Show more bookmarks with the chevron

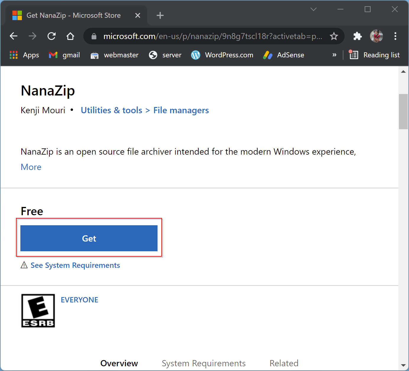pos(334,55)
